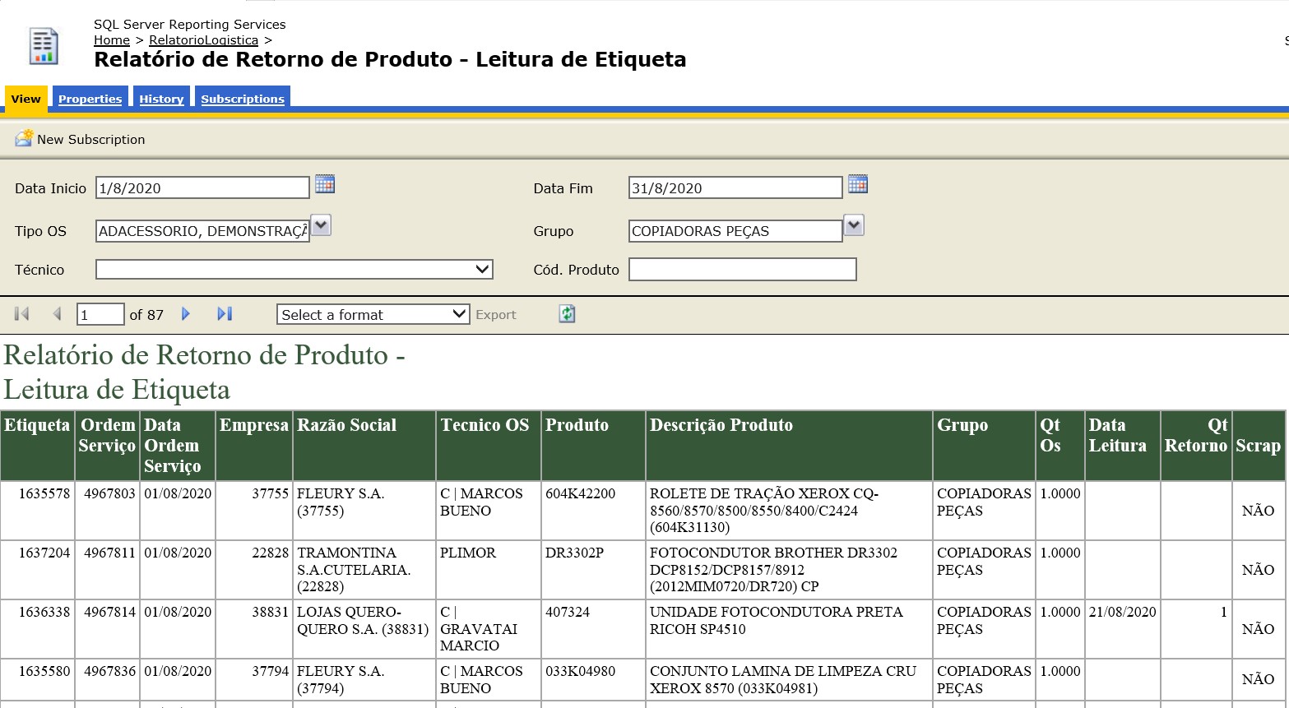Click the Etiqueta column header
1289x708 pixels.
38,446
